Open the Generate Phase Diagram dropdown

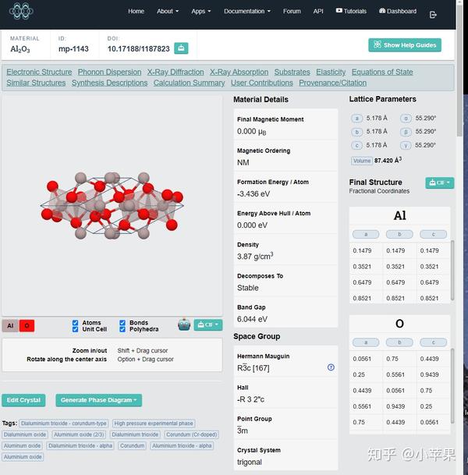point(99,400)
